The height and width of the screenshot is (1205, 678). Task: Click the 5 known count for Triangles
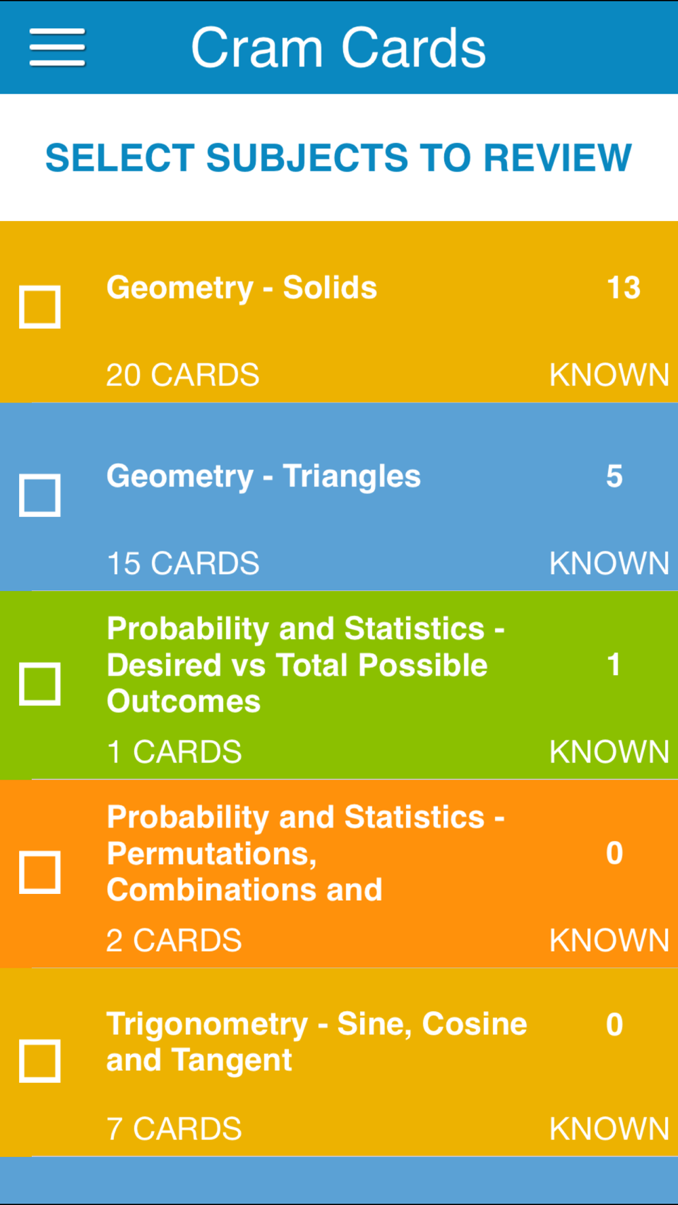pyautogui.click(x=614, y=476)
